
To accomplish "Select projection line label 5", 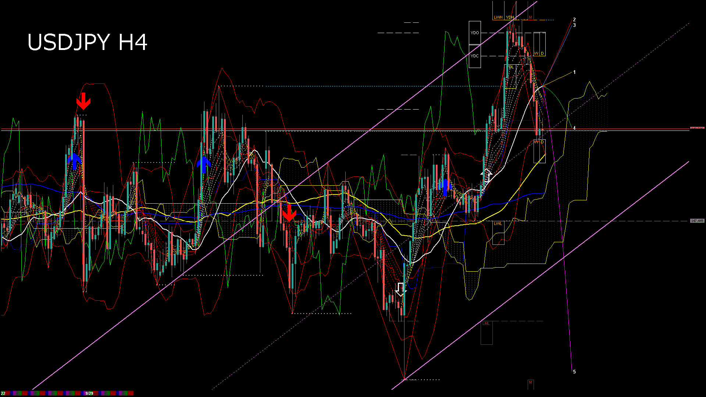I will (574, 372).
